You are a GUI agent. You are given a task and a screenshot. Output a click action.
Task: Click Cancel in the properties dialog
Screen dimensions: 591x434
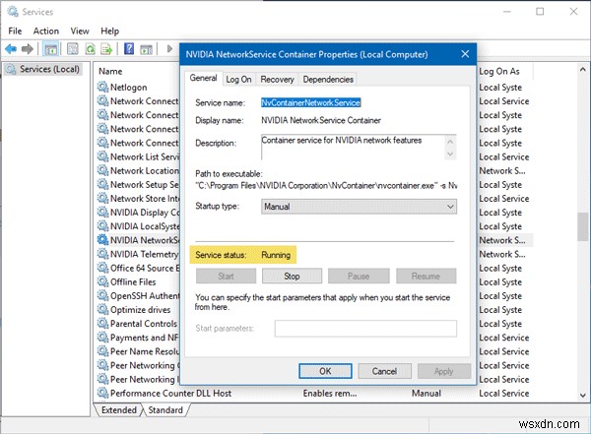coord(384,371)
